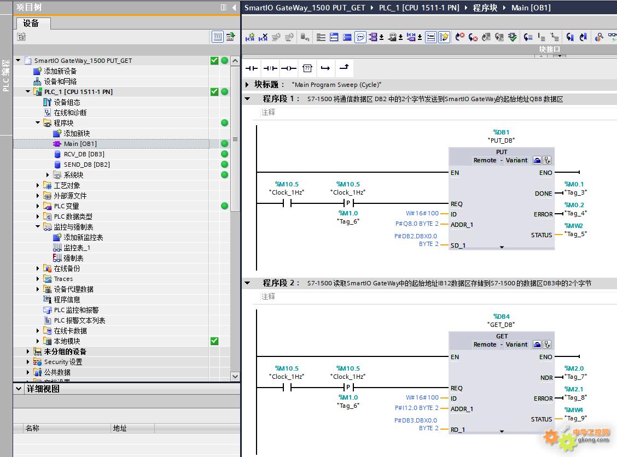Click the Go to previous error icon
Image resolution: width=617 pixels, height=457 pixels.
pos(459,37)
